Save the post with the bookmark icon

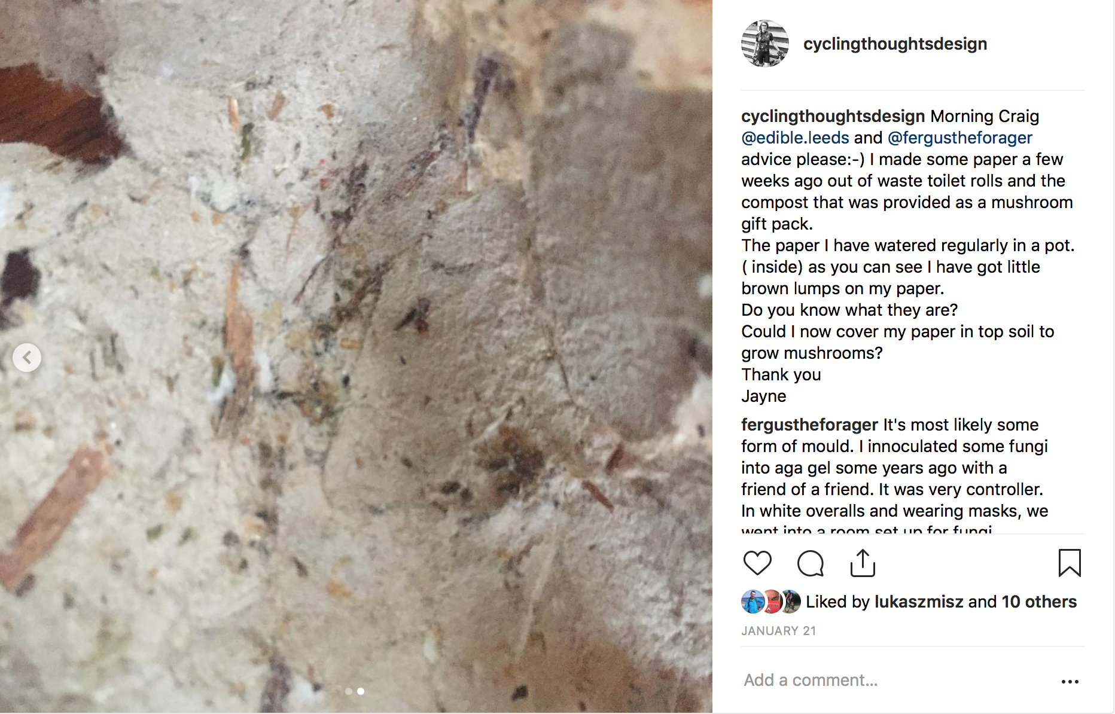pyautogui.click(x=1070, y=563)
